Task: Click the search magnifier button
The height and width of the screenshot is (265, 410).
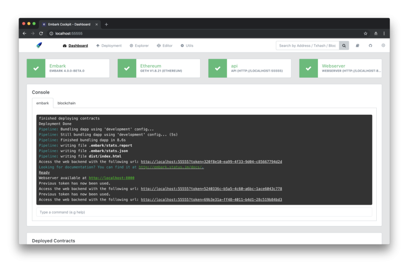Action: [x=344, y=45]
